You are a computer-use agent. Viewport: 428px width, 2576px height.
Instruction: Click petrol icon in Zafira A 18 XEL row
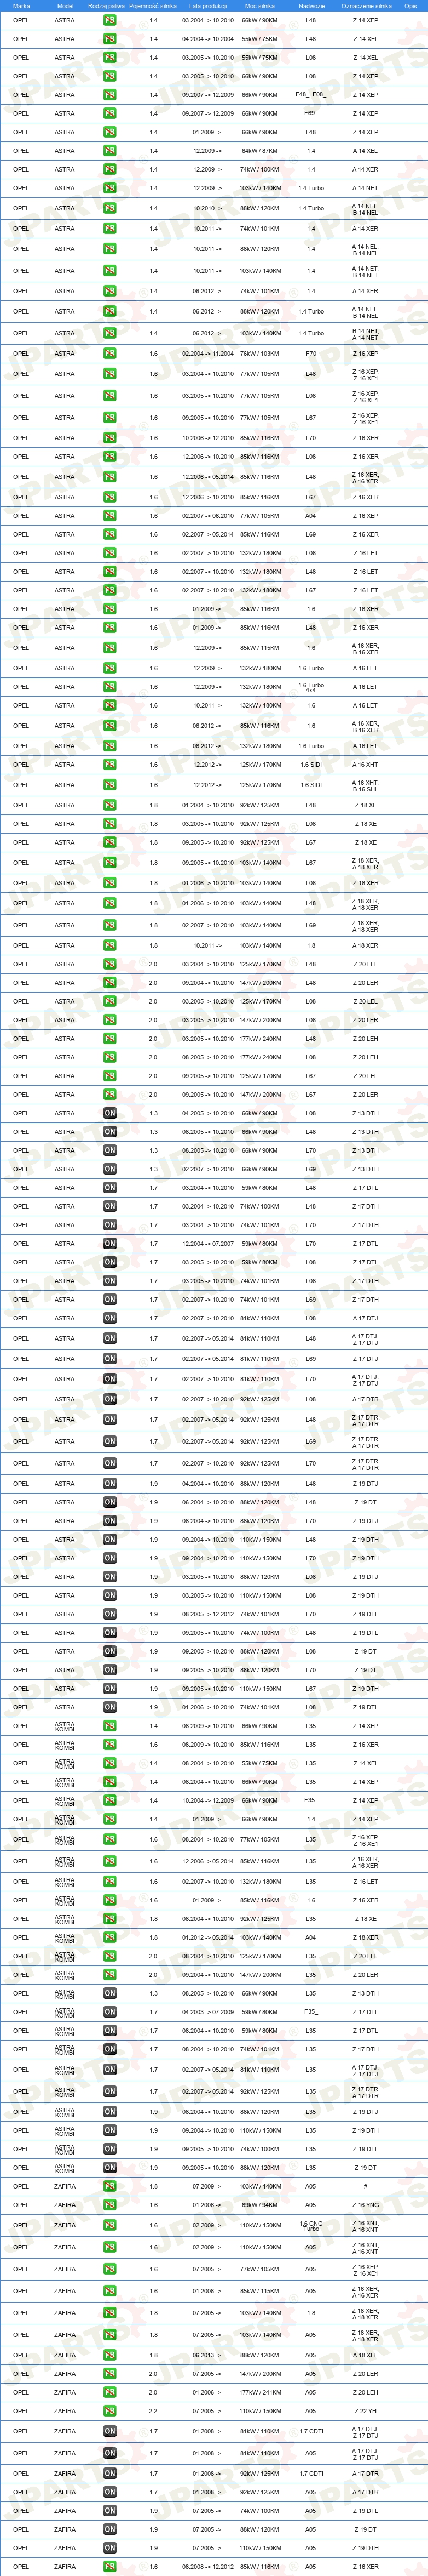(110, 2355)
